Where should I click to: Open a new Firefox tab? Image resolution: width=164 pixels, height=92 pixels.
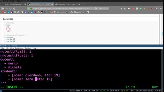(x=83, y=4)
